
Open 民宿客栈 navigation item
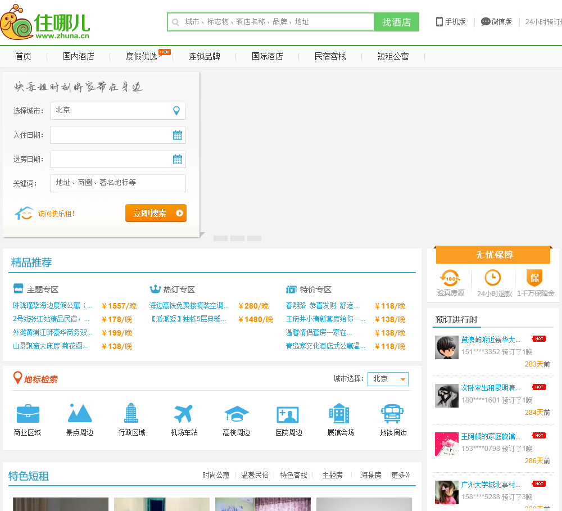(330, 56)
